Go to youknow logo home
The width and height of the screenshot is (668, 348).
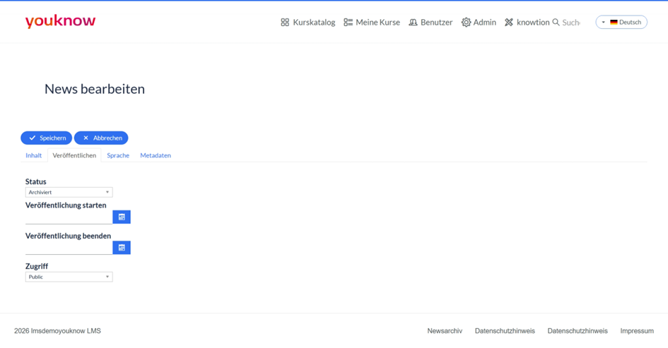click(x=61, y=21)
